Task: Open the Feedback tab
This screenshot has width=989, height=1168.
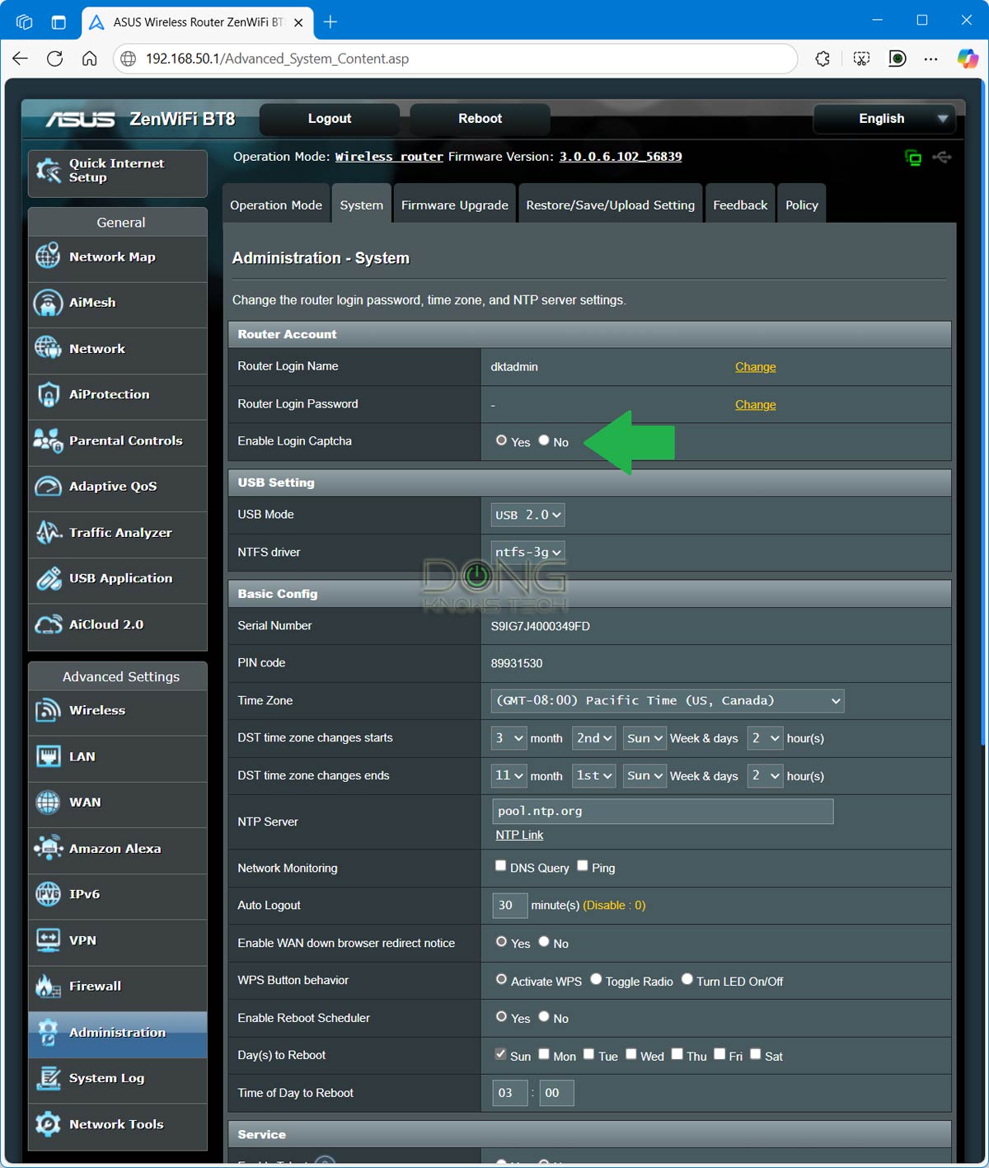Action: [x=739, y=204]
